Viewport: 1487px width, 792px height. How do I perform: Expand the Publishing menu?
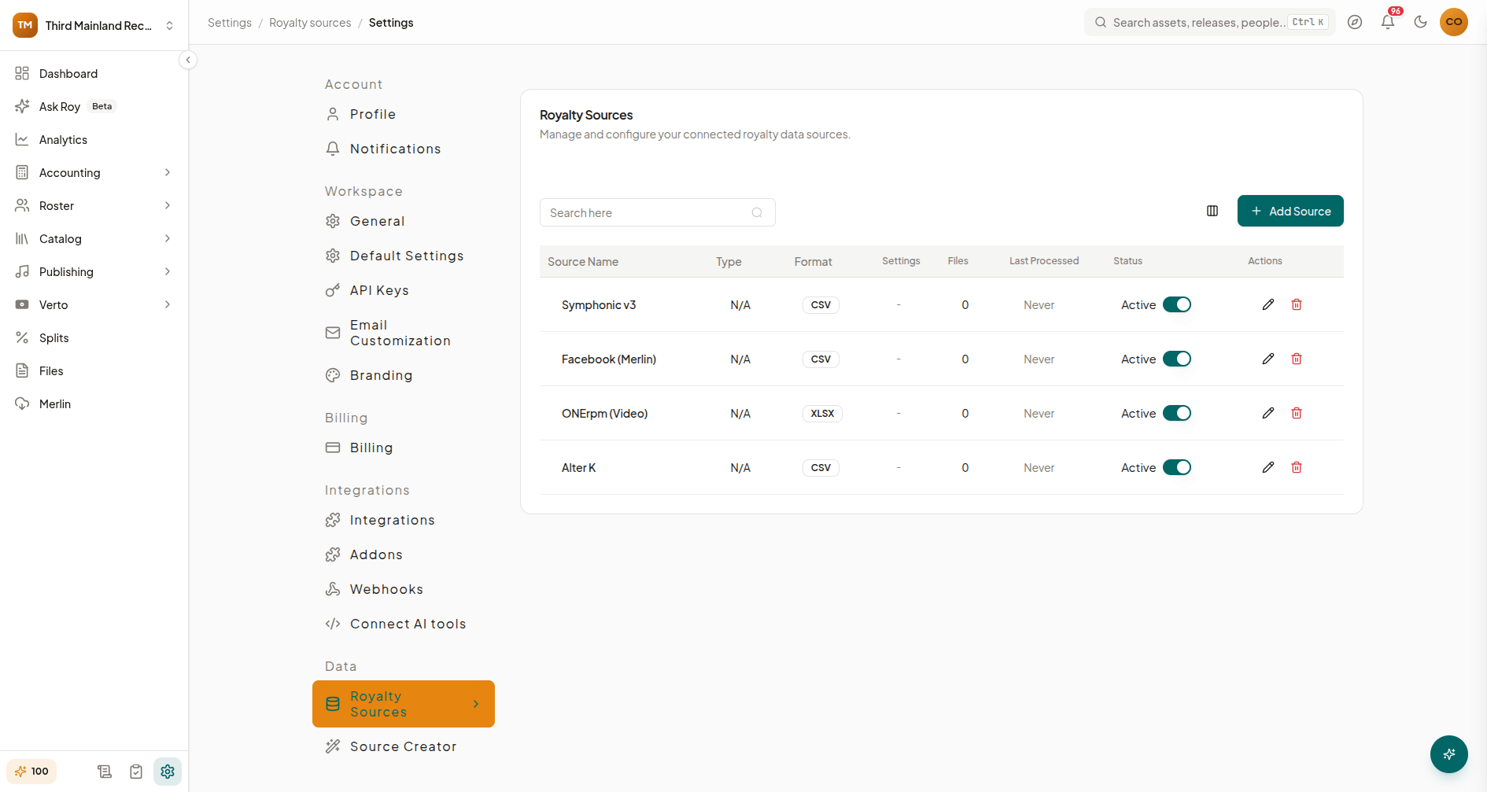click(94, 271)
